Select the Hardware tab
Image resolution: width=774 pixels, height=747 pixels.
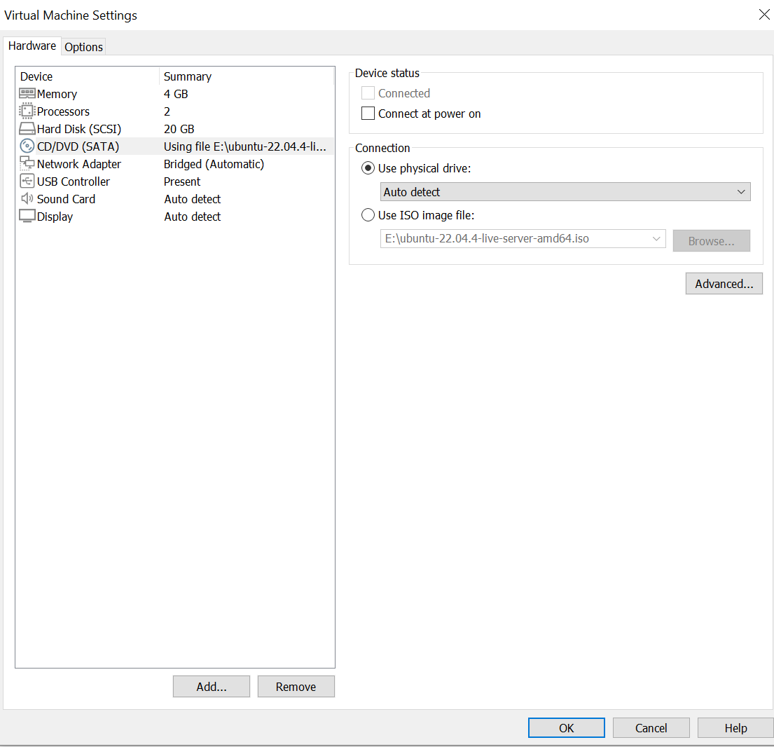(32, 46)
